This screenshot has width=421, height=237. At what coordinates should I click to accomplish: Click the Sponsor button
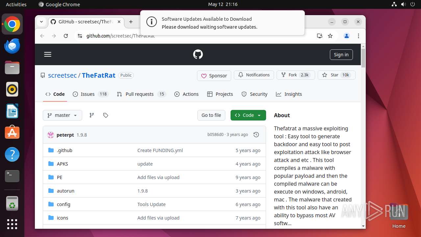(214, 76)
